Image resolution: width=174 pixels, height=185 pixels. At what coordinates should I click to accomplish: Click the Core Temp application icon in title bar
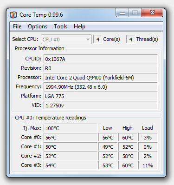tap(13, 15)
